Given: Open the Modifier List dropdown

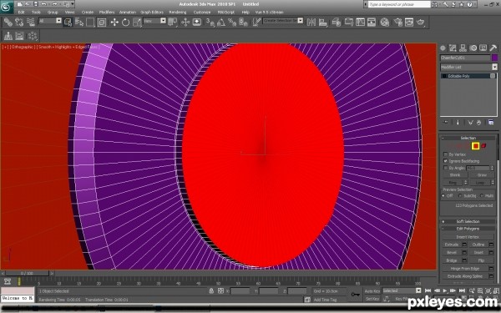Looking at the screenshot, I should coord(494,67).
